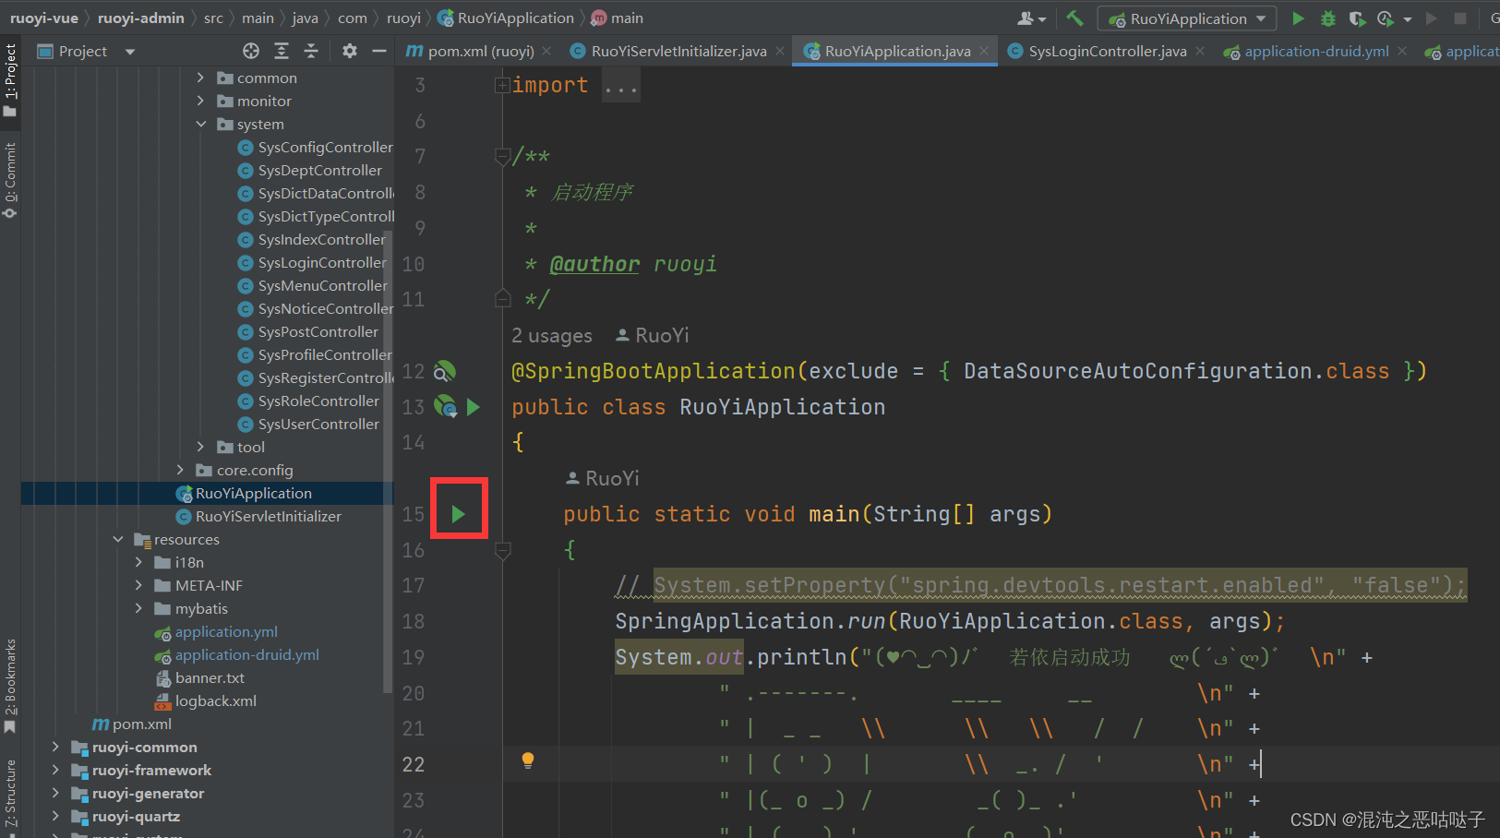
Task: Expand the META-INF folder
Action: click(x=138, y=585)
